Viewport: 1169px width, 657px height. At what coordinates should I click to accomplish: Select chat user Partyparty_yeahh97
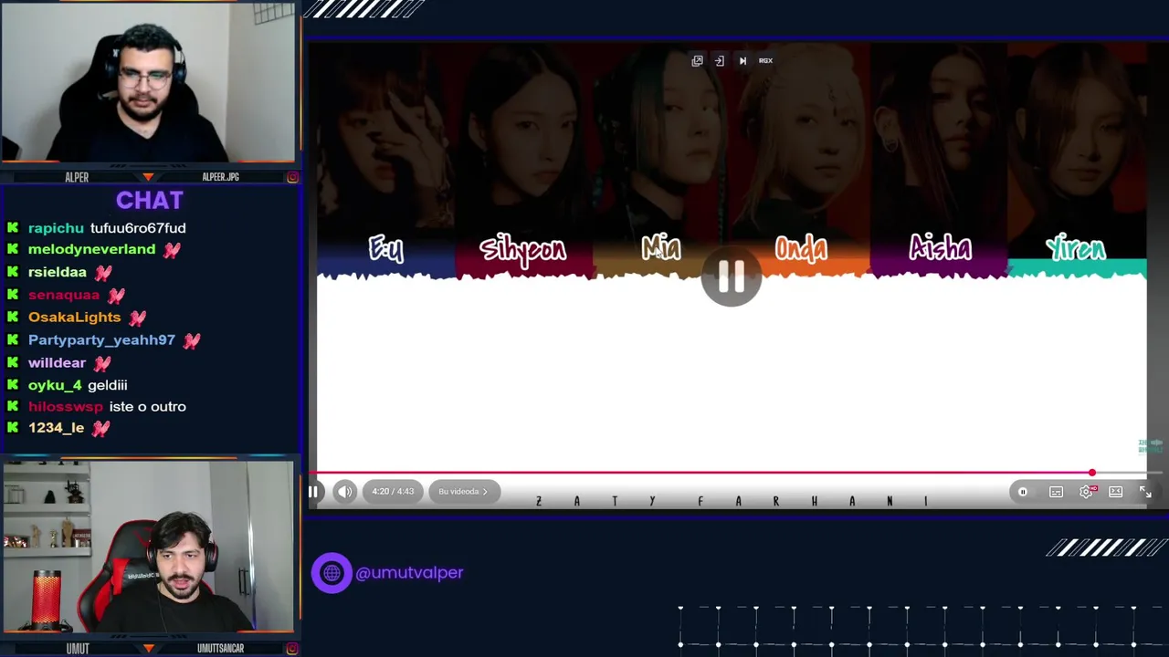[101, 339]
